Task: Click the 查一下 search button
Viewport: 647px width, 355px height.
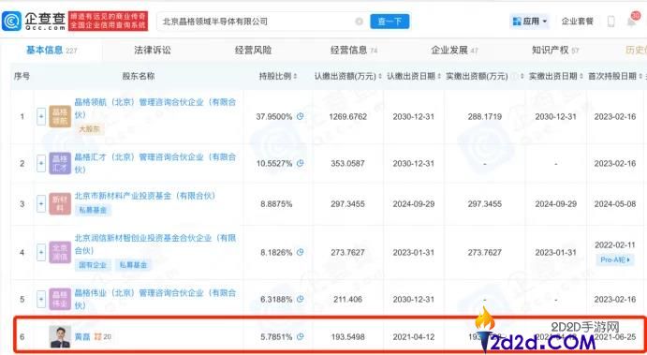Action: pyautogui.click(x=390, y=22)
